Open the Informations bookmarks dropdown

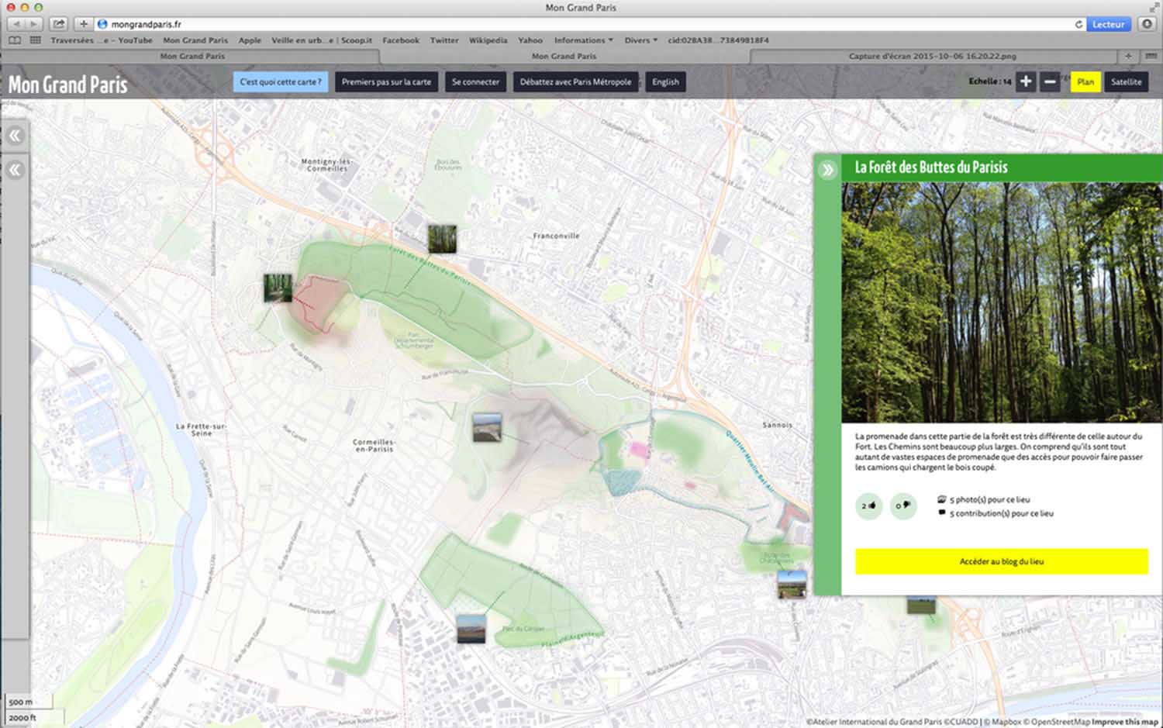point(583,40)
